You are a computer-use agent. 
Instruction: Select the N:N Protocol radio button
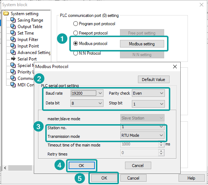(75, 53)
